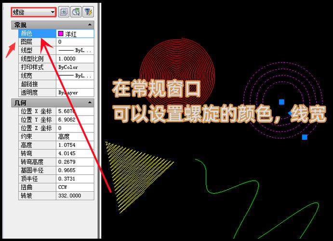Click the 超链接 empty value field

(x=75, y=84)
